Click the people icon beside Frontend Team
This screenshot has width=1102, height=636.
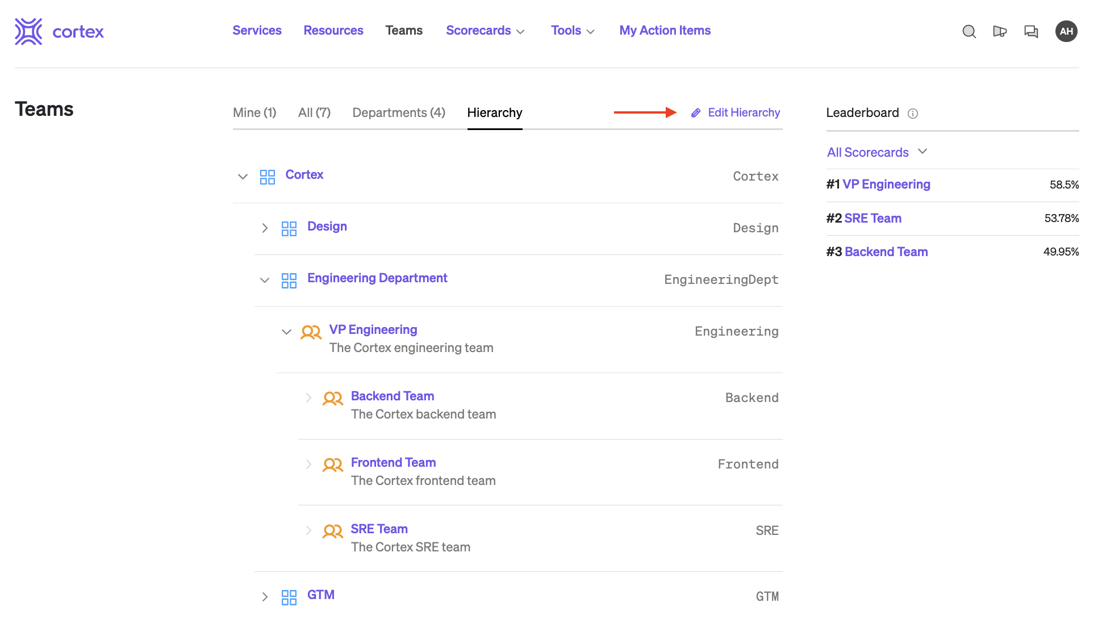coord(333,465)
